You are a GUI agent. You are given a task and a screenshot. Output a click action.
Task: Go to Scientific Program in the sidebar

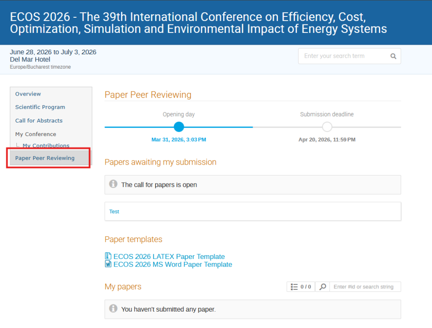point(40,107)
